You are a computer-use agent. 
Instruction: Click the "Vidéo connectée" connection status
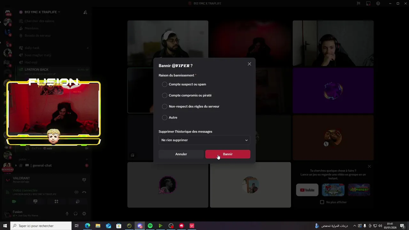(25, 190)
